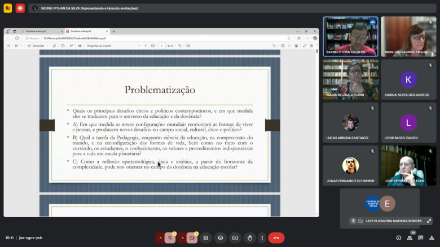This screenshot has height=247, width=440.
Task: Open the emoji reactions button
Action: point(221,238)
